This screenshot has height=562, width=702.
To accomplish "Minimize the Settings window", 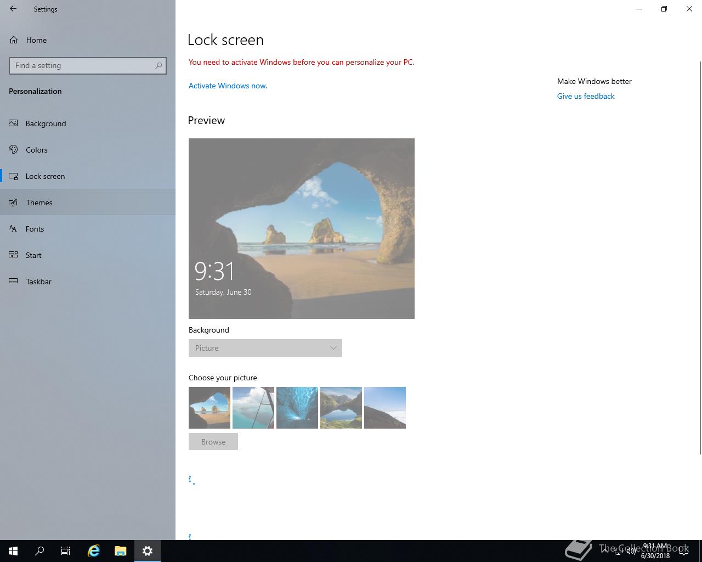I will pyautogui.click(x=639, y=9).
